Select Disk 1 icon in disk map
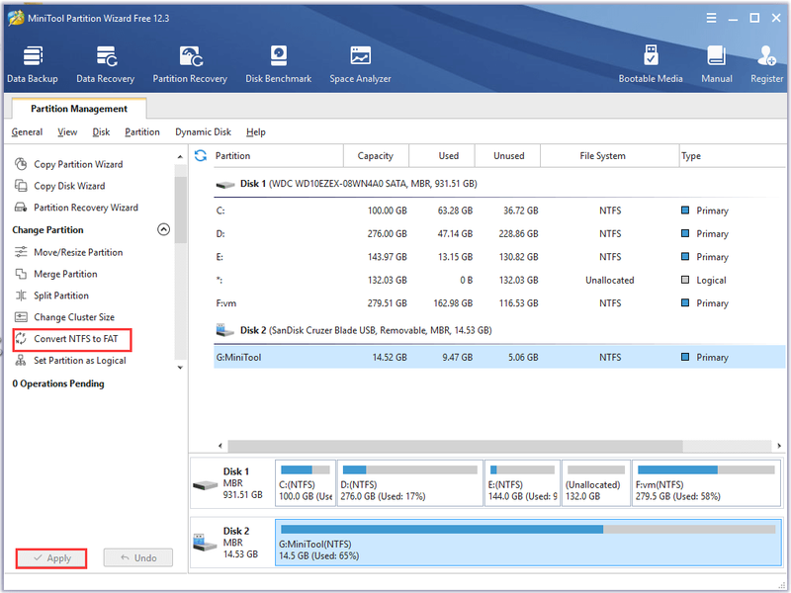 pos(205,485)
